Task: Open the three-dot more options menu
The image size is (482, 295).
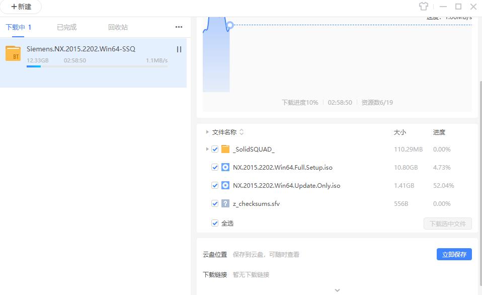Action: pyautogui.click(x=179, y=27)
